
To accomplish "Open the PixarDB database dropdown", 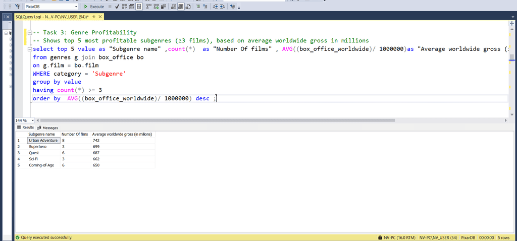I will [x=76, y=7].
